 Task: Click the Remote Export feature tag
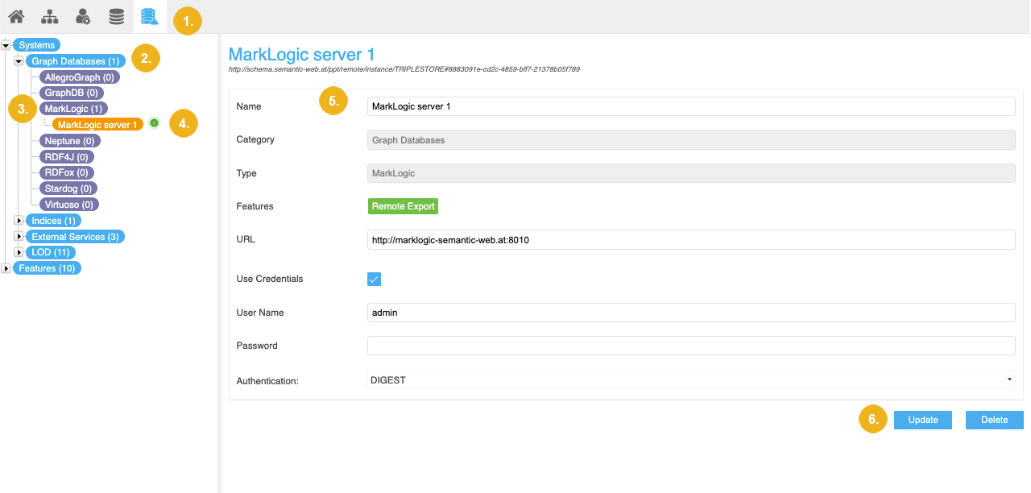click(403, 206)
